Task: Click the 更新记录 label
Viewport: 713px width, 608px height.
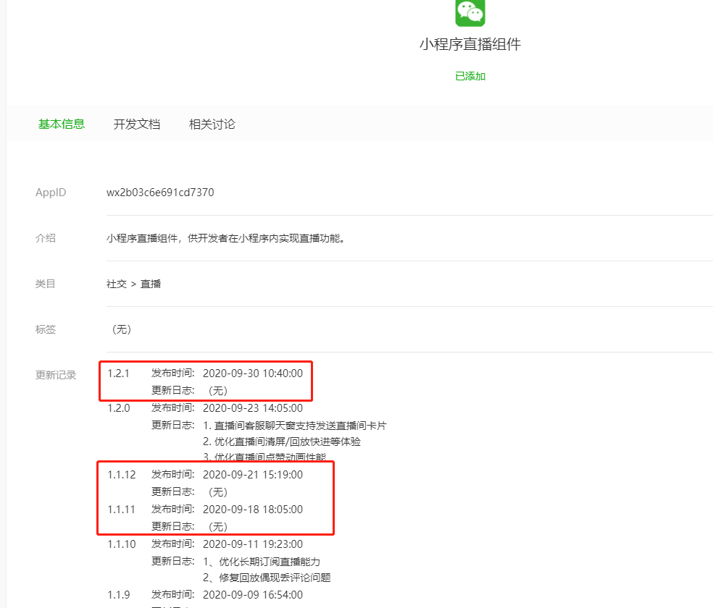Action: click(56, 375)
